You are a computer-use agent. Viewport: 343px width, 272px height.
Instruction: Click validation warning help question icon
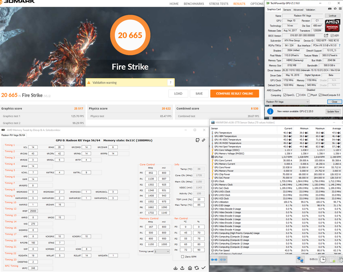point(171,83)
